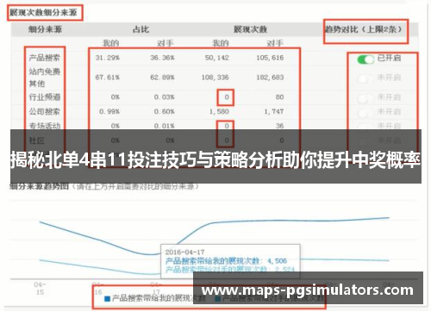Click the 1,580 impressions cell
The width and height of the screenshot is (431, 312).
click(219, 111)
